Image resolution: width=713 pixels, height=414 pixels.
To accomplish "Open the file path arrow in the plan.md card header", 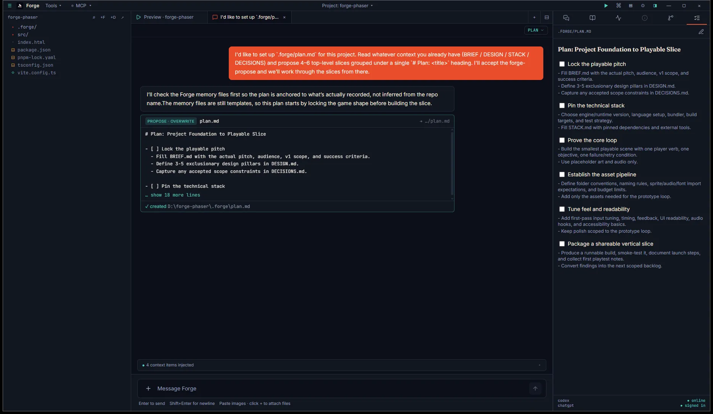I will click(x=421, y=121).
